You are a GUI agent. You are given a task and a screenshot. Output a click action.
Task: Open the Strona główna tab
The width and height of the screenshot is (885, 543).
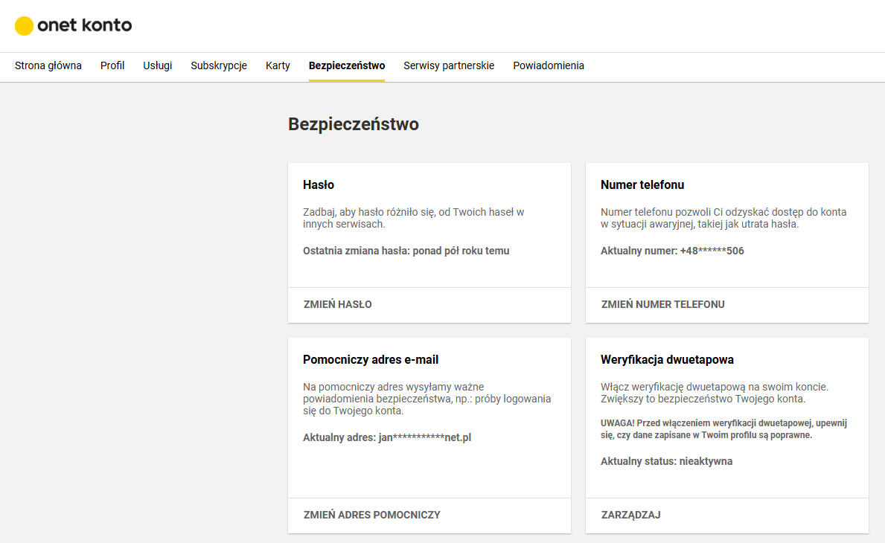[x=48, y=65]
